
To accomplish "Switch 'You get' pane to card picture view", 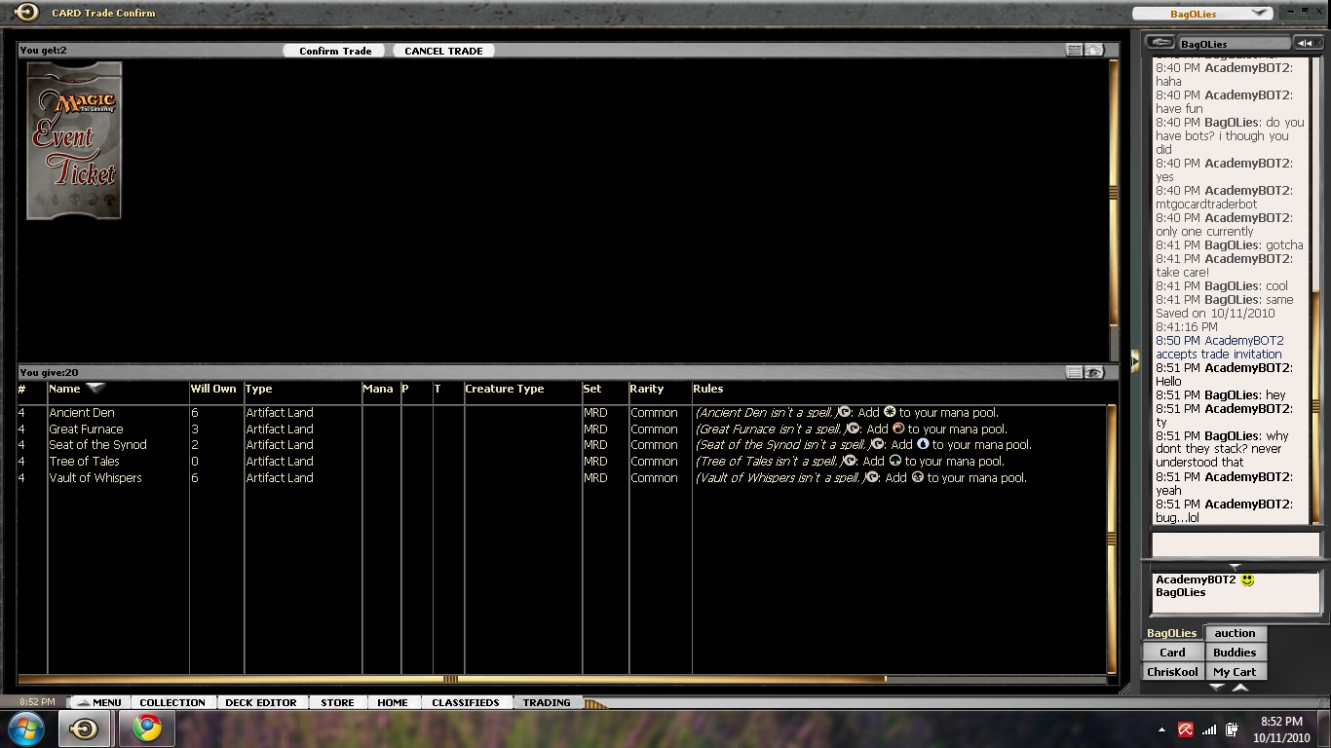I will (x=1094, y=51).
